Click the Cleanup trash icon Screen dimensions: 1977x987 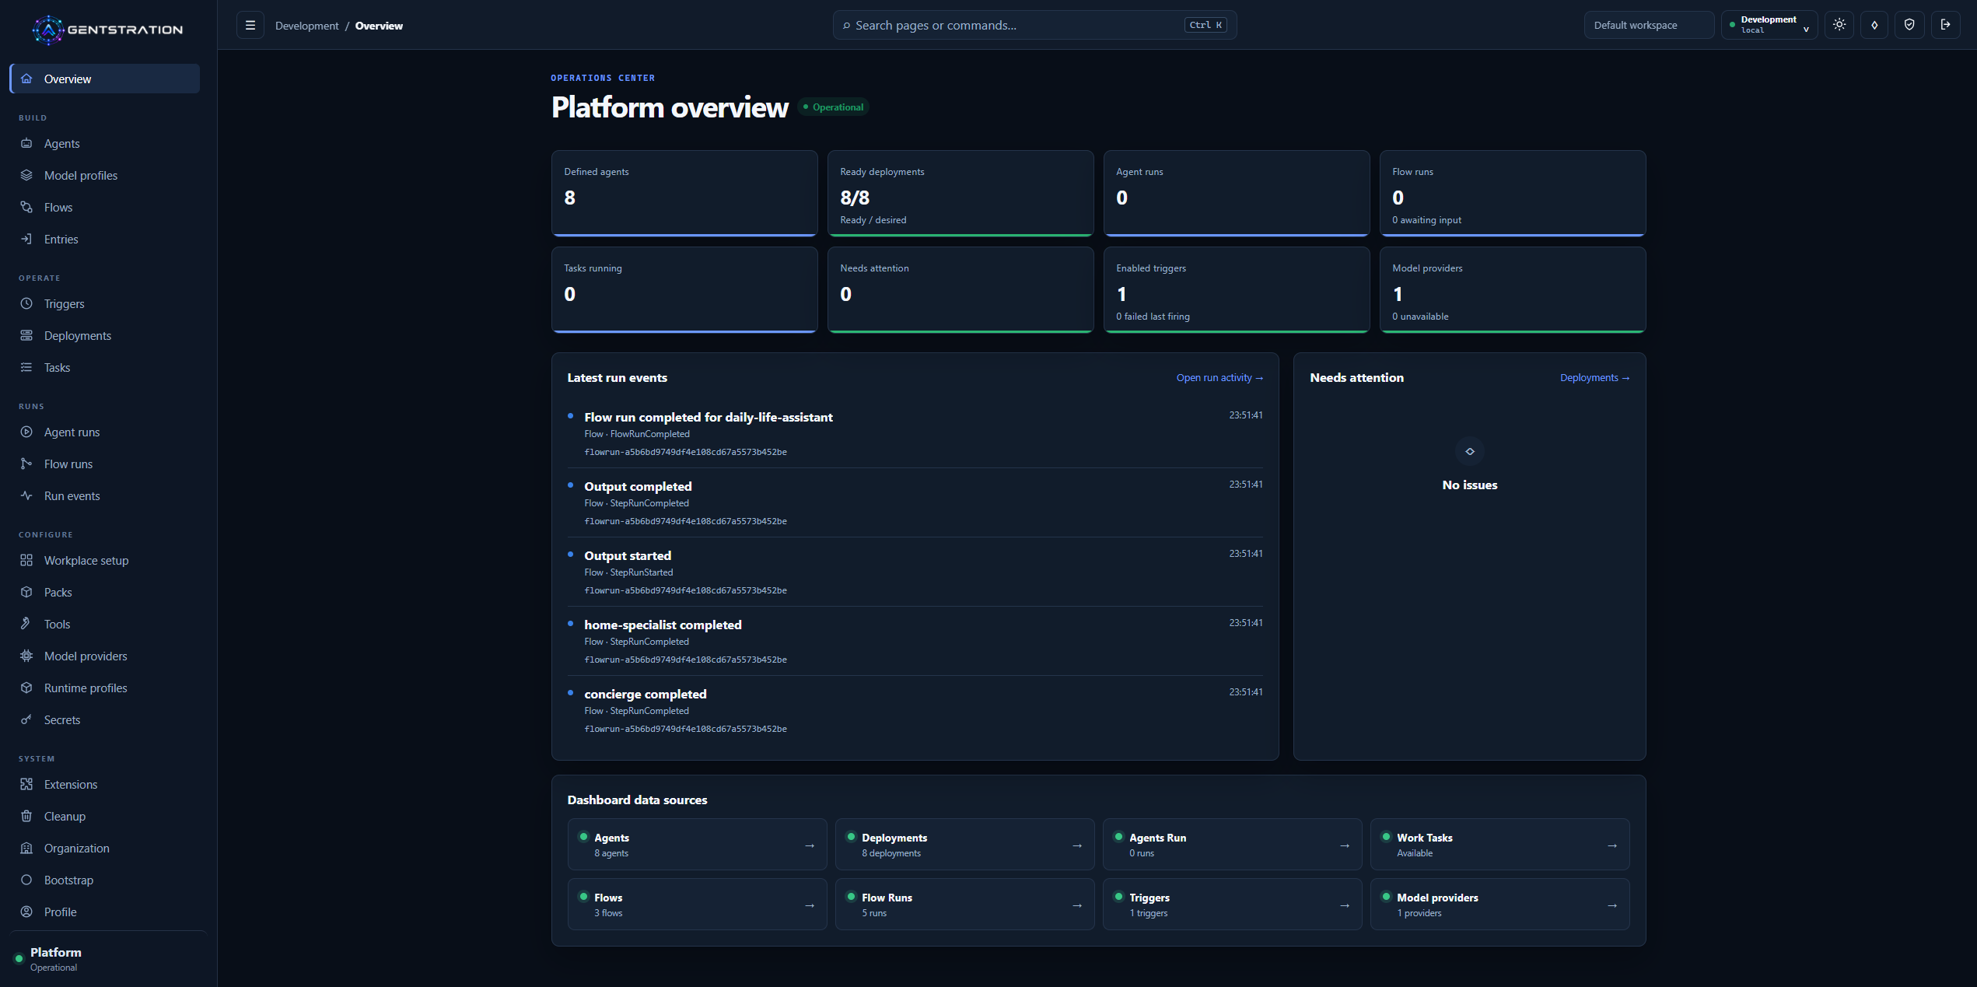coord(26,816)
